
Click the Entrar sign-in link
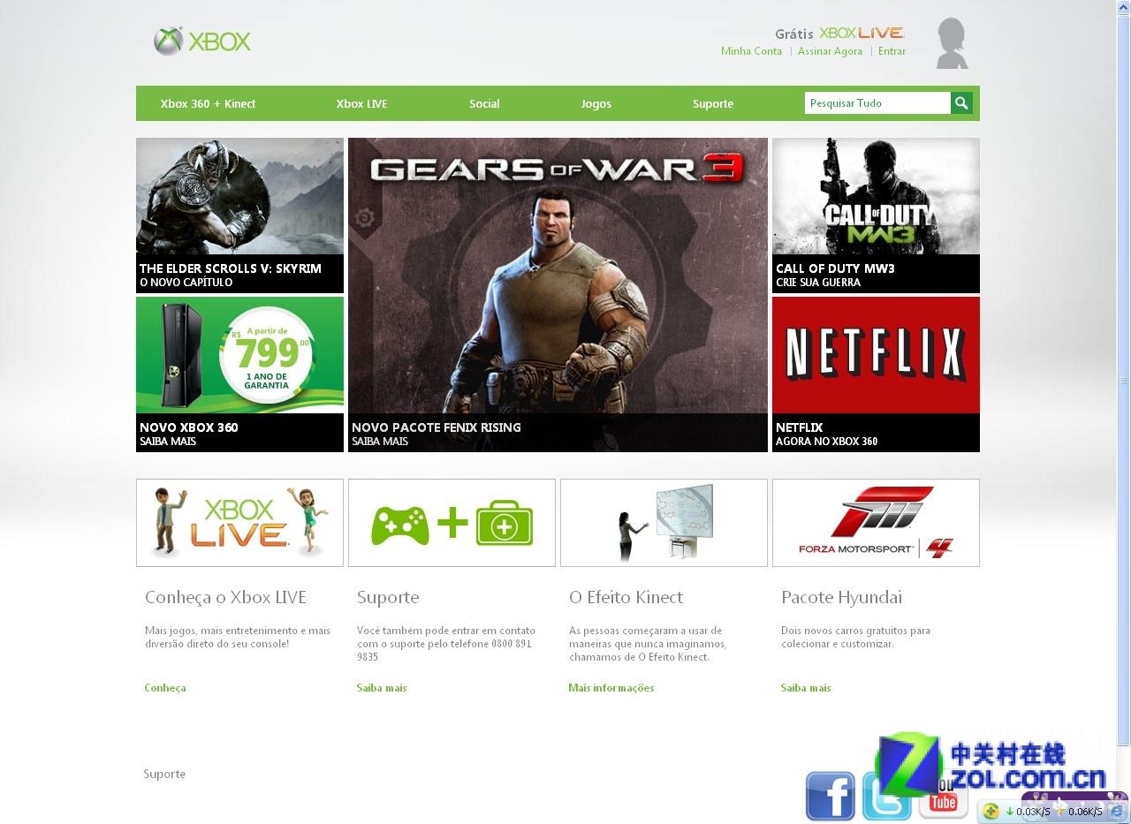click(x=892, y=51)
